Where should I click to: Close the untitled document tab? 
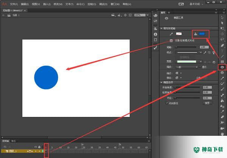pyautogui.click(x=25, y=11)
